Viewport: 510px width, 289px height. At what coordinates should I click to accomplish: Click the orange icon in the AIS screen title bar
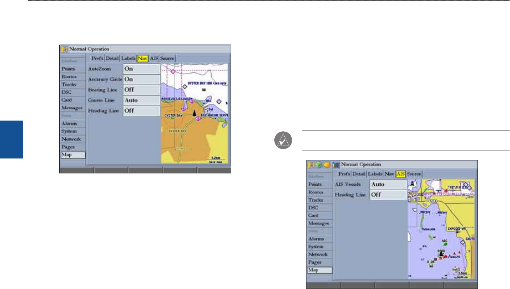[327, 165]
